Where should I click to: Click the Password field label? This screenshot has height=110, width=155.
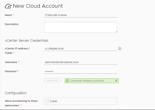click(11, 71)
